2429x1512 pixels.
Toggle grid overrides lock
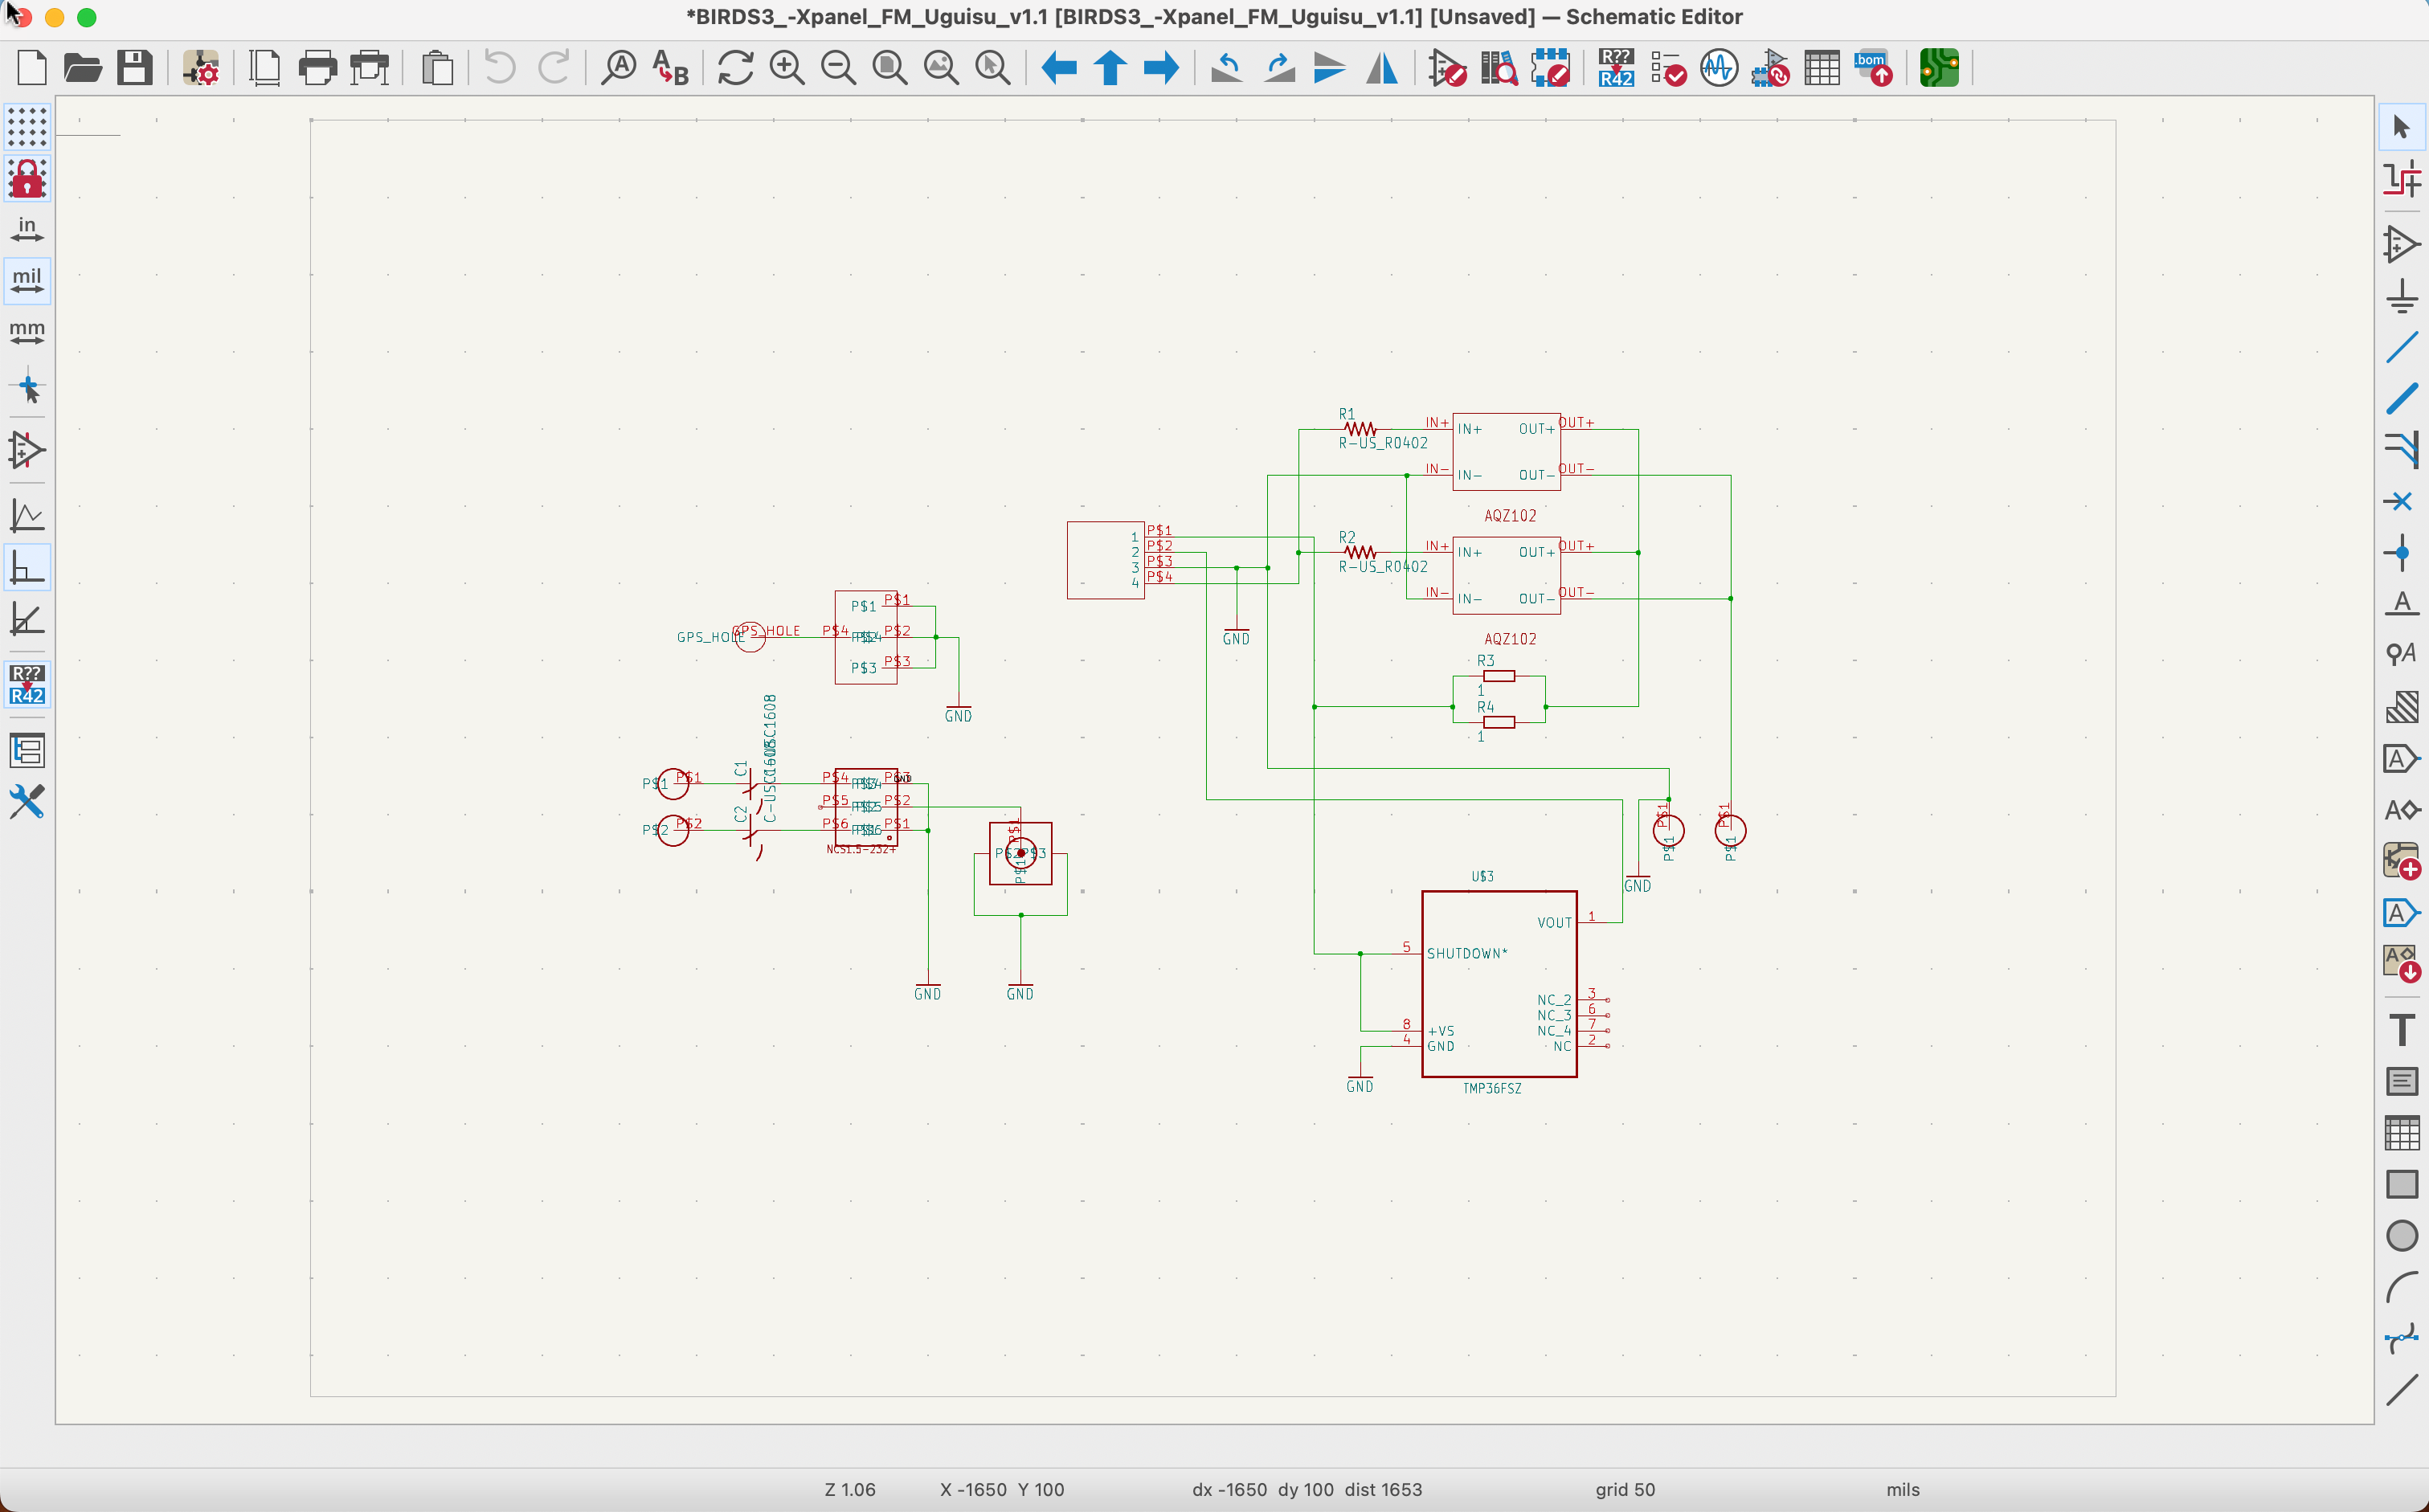point(27,179)
